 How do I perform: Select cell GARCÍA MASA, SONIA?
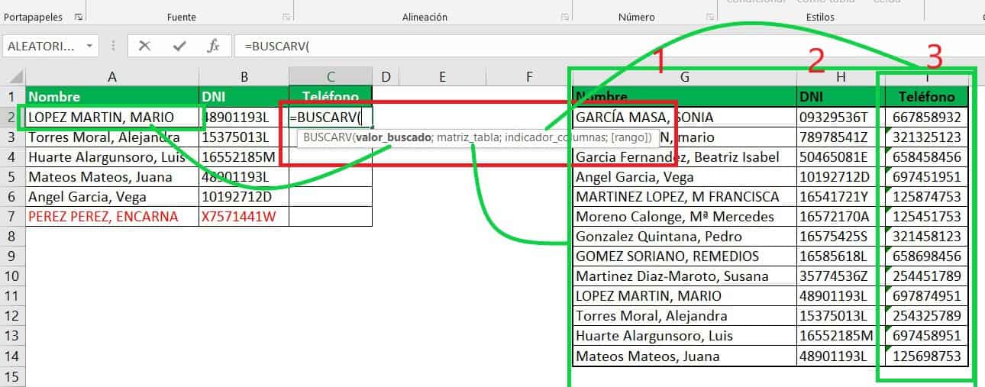pos(684,117)
